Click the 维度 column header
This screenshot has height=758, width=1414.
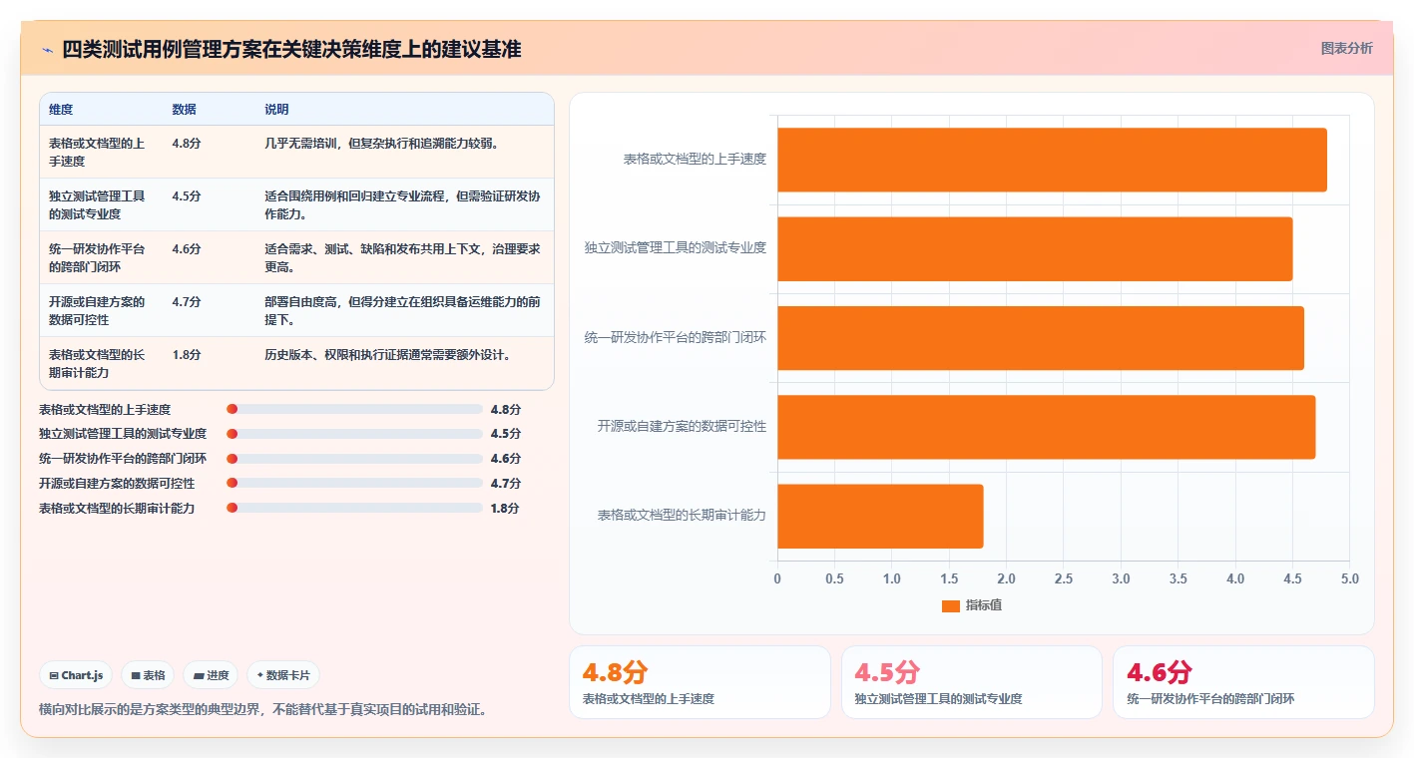click(x=61, y=110)
